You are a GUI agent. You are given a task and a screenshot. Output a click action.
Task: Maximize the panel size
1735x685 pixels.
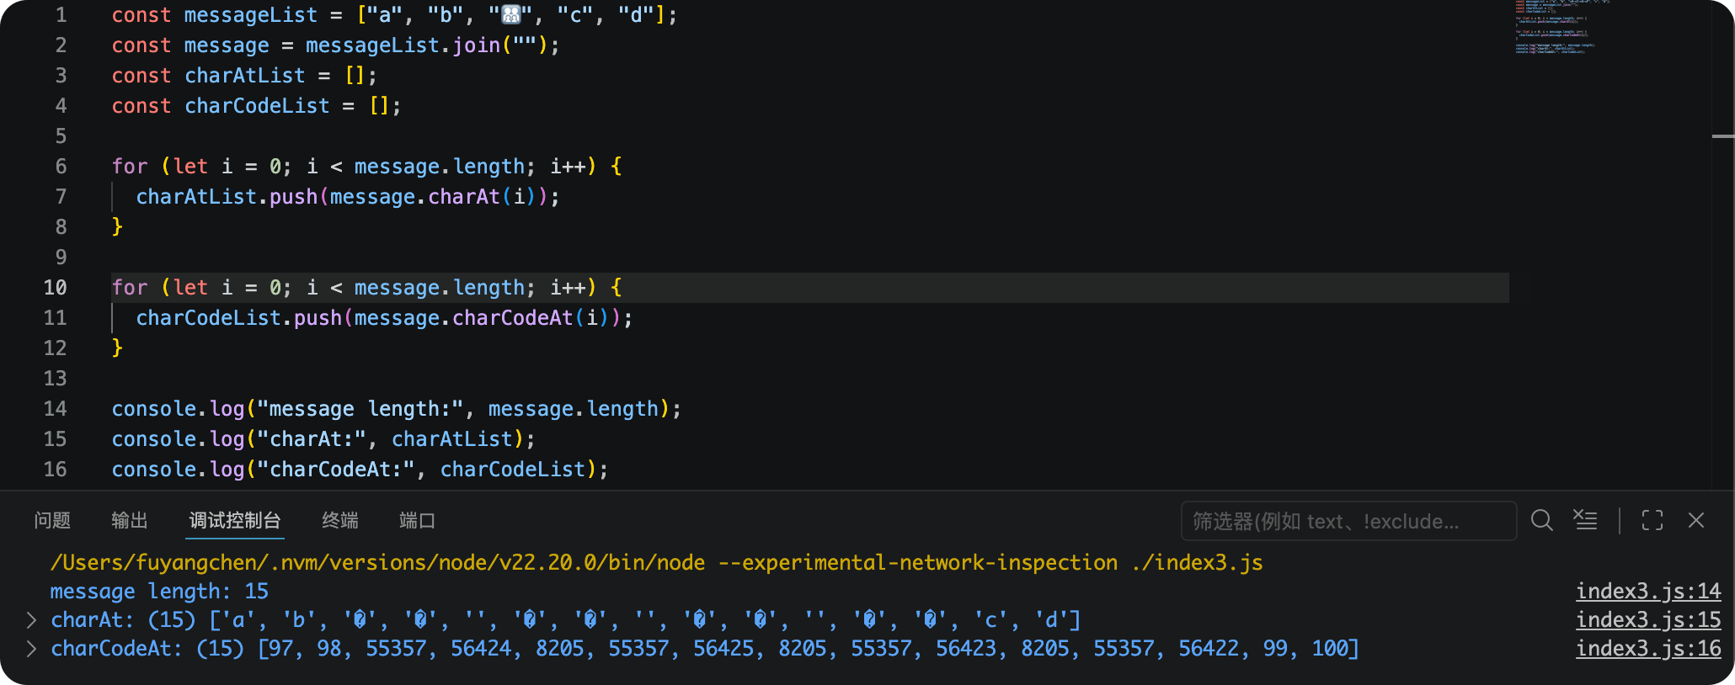pyautogui.click(x=1652, y=521)
